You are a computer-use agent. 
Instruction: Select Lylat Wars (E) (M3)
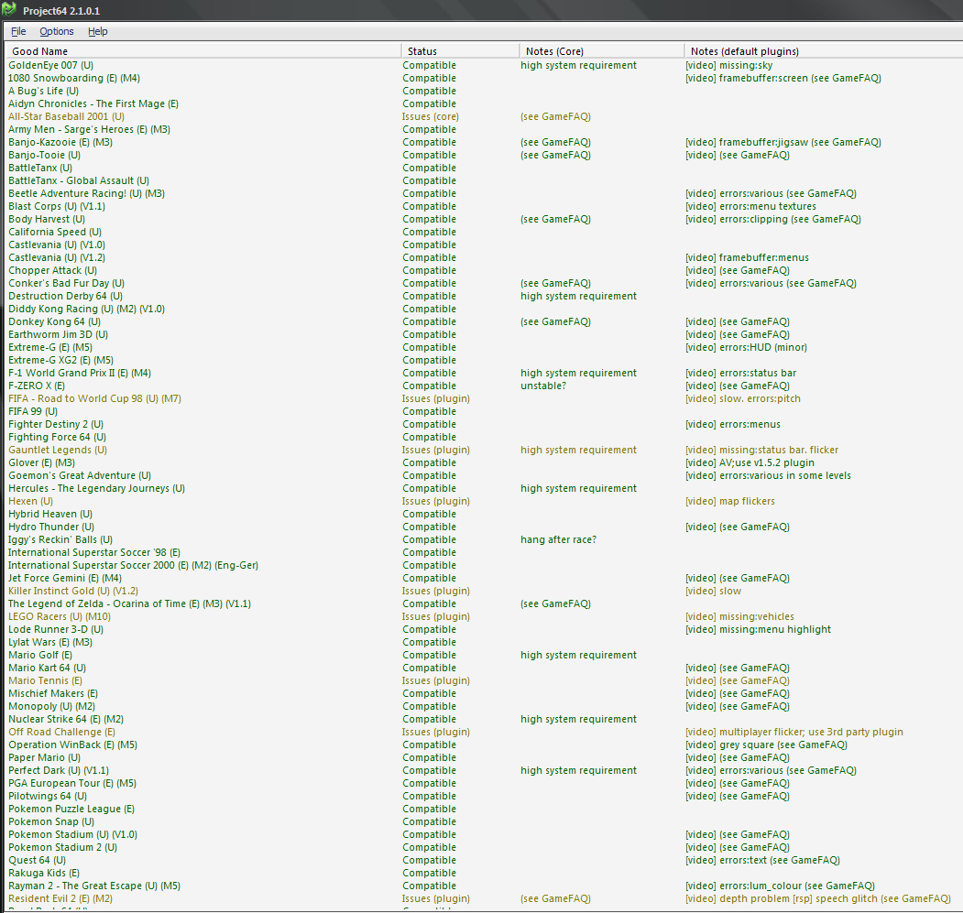point(50,642)
